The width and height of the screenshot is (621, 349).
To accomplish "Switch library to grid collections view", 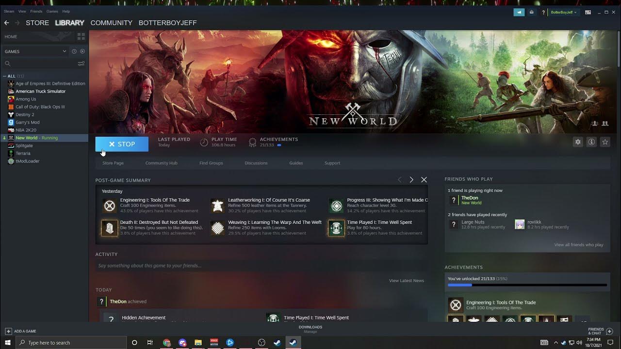I will (x=81, y=36).
